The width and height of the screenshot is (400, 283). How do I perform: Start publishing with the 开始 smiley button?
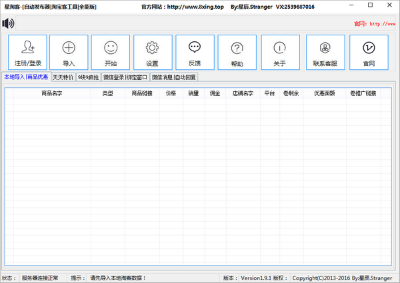coord(111,52)
